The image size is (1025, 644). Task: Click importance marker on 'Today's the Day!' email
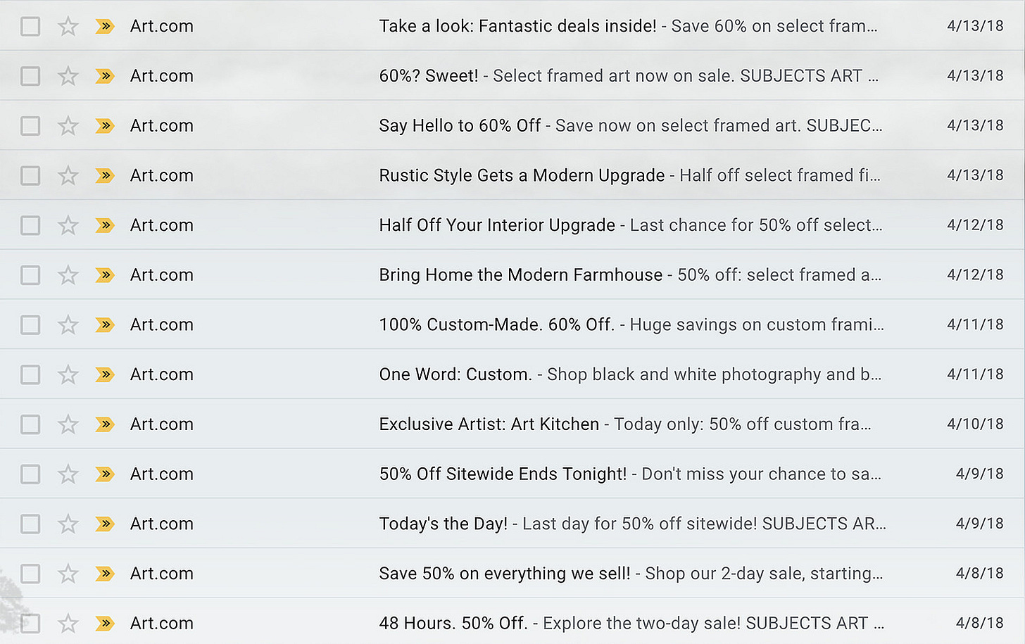coord(105,524)
